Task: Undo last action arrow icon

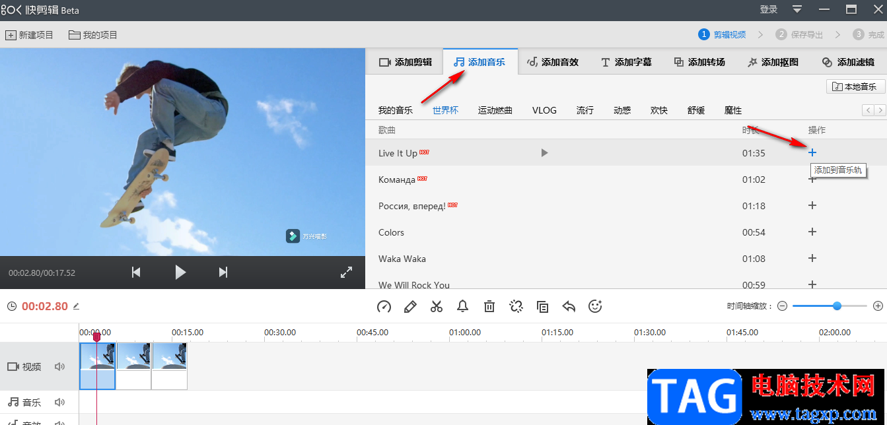Action: coord(569,306)
